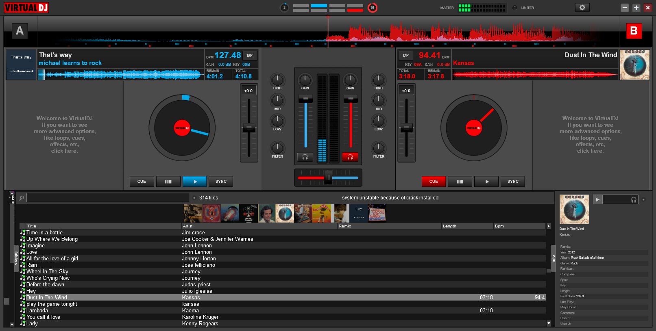Select deck A with the A button
Screen dimensions: 656x331
(20, 31)
